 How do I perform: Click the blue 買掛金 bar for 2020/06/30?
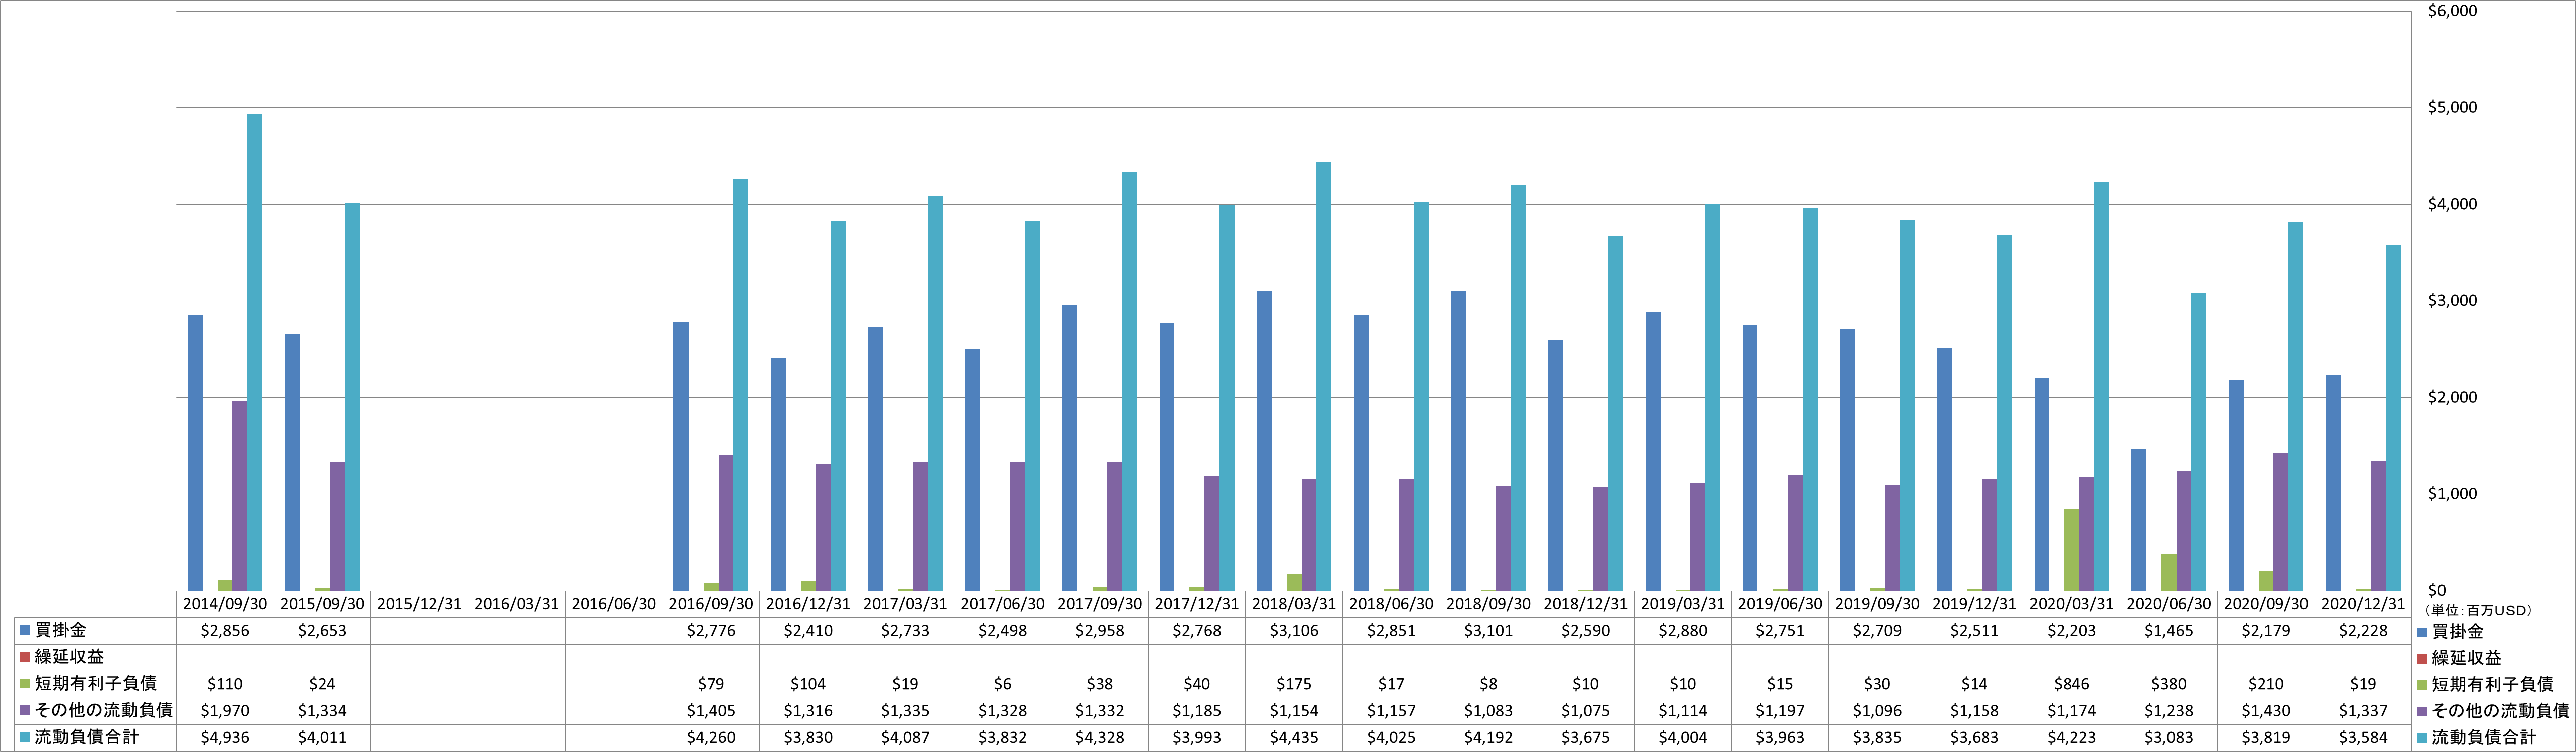(2139, 519)
